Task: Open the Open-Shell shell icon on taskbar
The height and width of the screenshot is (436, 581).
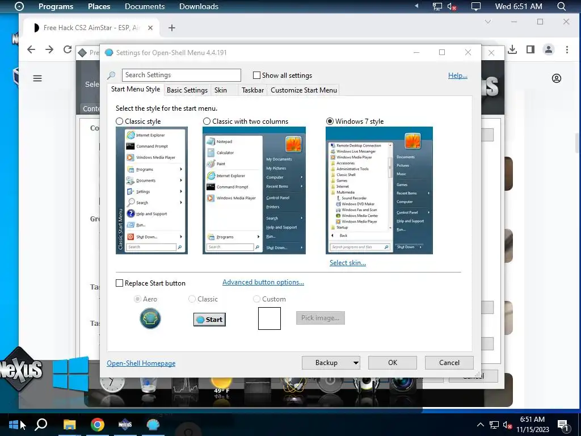Action: click(153, 425)
